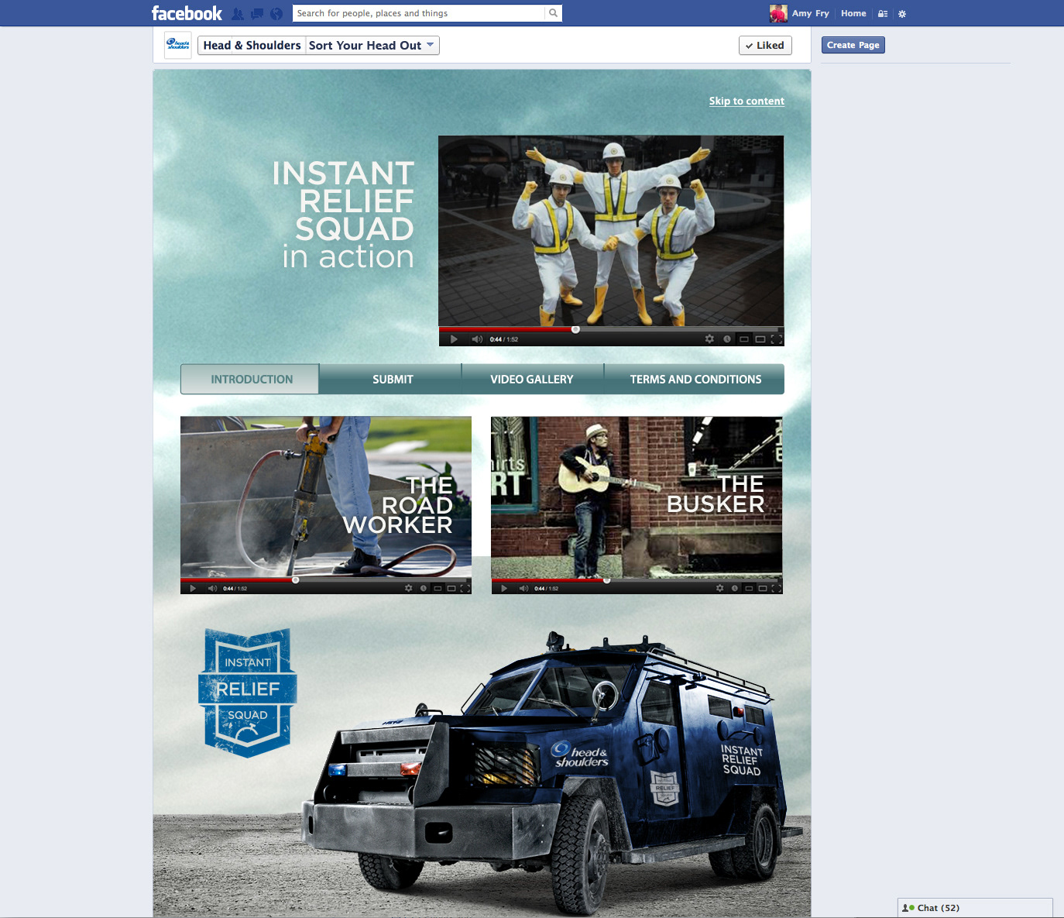Open the Terms and Conditions tab

pos(695,380)
